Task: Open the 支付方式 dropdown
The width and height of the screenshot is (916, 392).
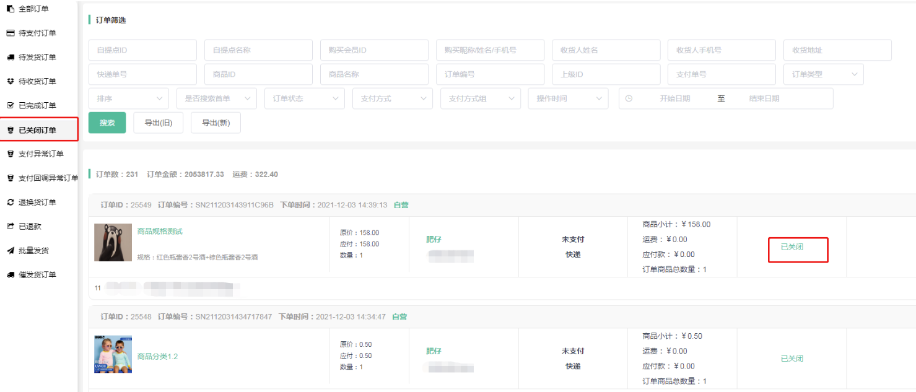Action: [x=392, y=98]
